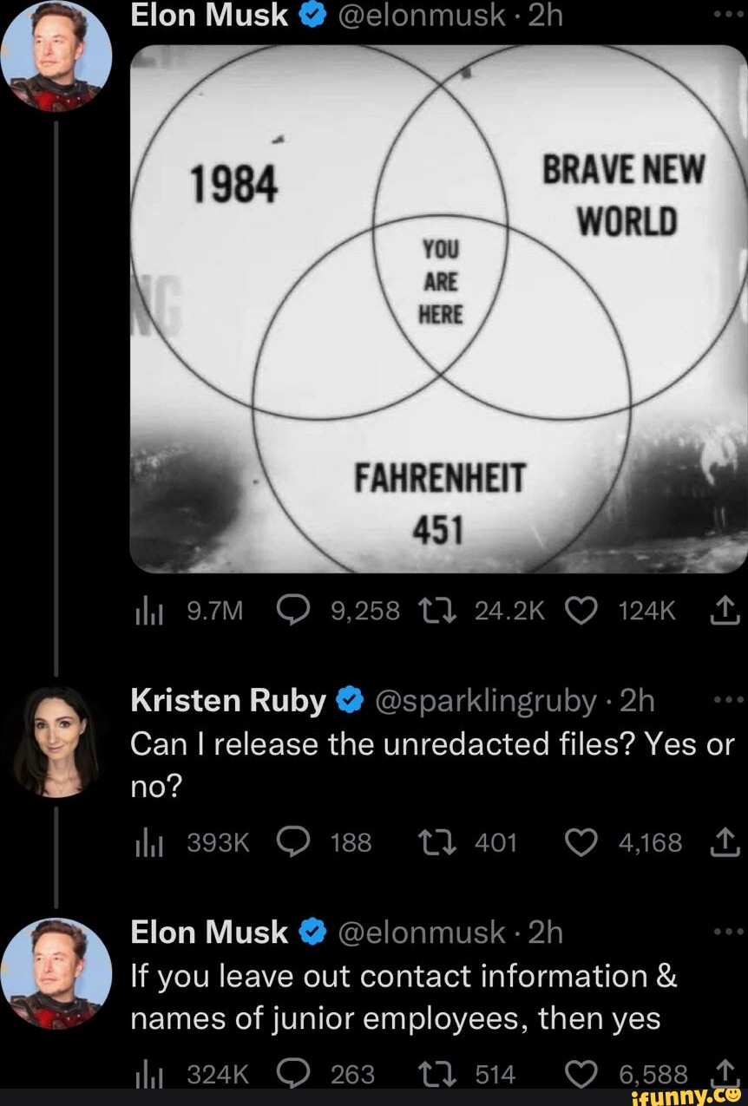Reply to Elon Musk's Venn diagram tweet
The height and width of the screenshot is (1106, 748).
coord(294,610)
